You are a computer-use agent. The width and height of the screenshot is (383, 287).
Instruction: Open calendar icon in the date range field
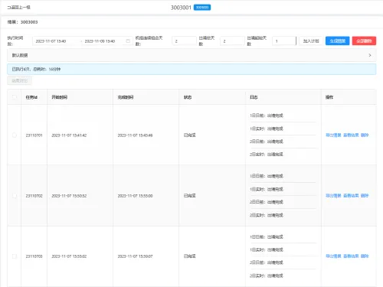[x=128, y=41]
